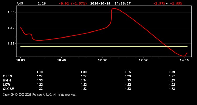
Task: Click the EOH column header
Action: (40, 72)
